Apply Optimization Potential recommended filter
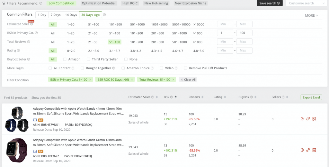The height and width of the screenshot is (167, 329). pos(99,3)
